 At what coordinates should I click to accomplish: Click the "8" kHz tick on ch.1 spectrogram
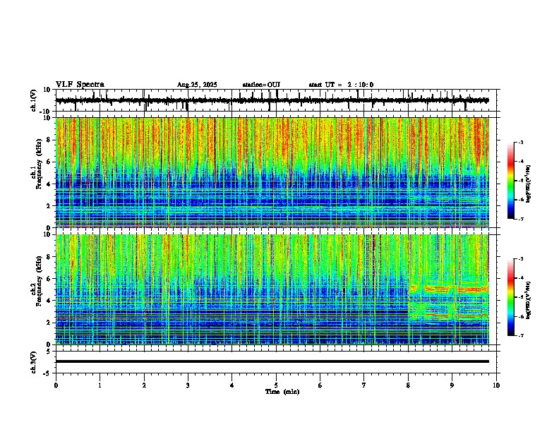[49, 140]
